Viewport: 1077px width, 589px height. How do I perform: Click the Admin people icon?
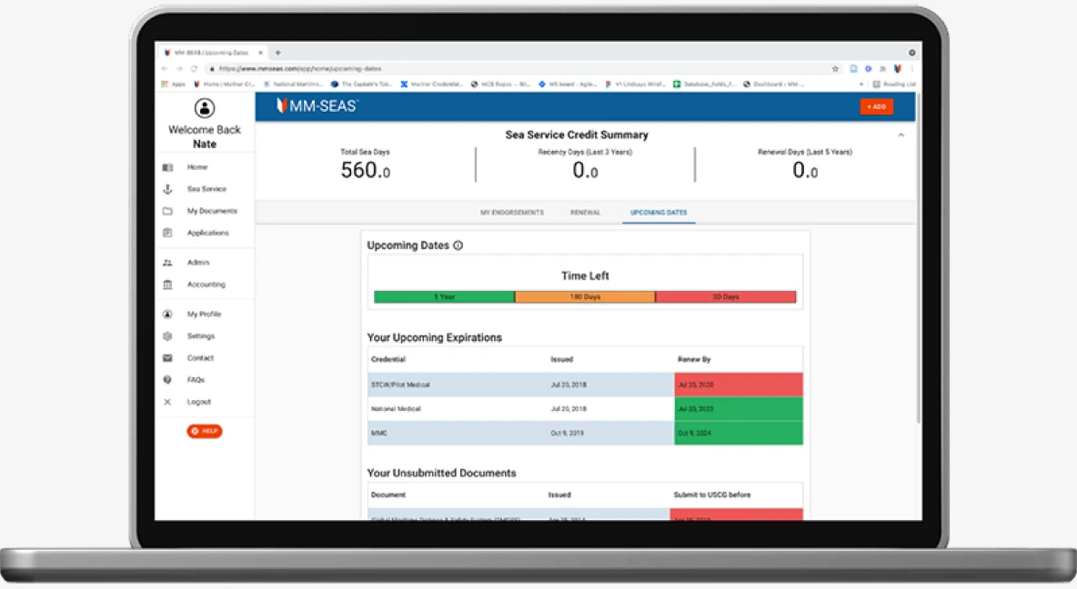[167, 263]
